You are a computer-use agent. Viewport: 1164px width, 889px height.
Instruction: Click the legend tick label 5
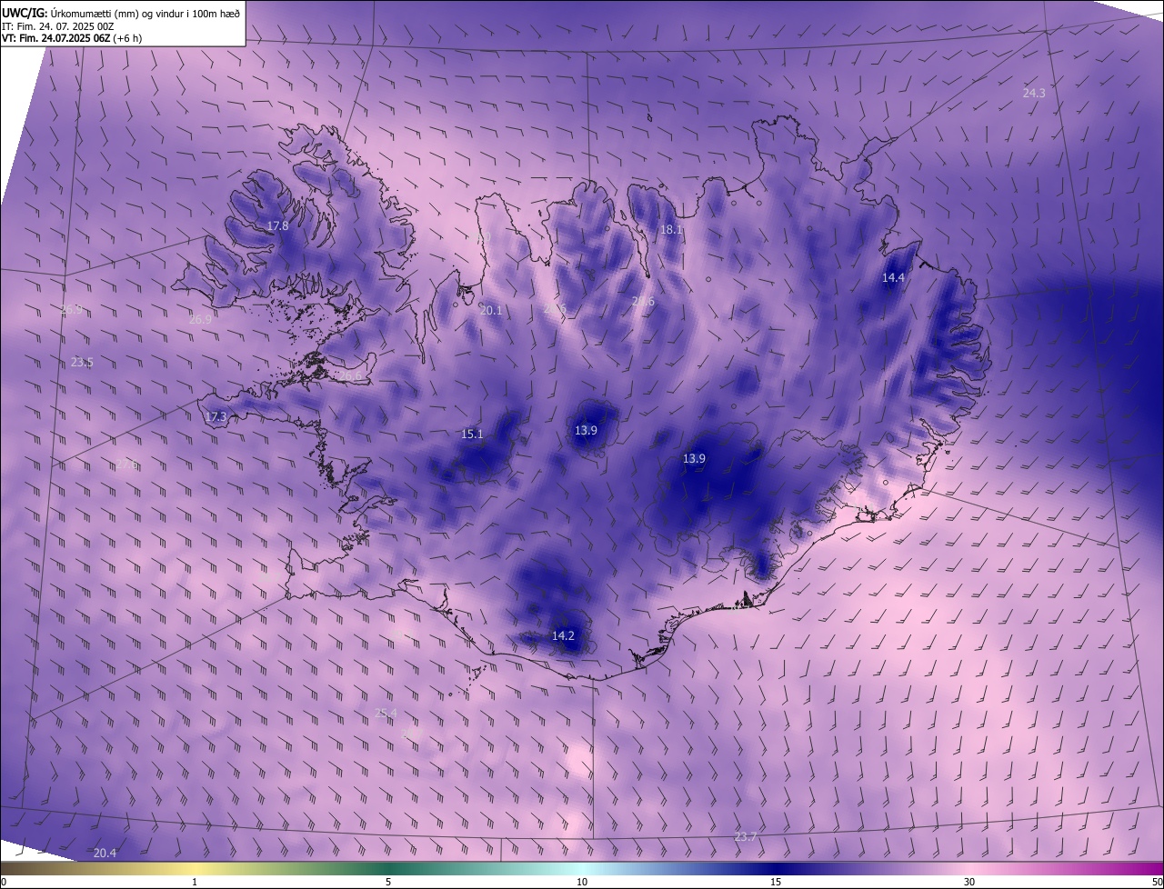tap(388, 882)
